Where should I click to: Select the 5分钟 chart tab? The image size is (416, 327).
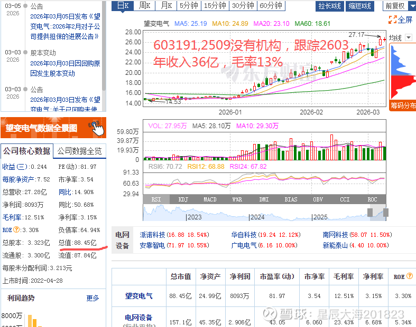click(189, 5)
